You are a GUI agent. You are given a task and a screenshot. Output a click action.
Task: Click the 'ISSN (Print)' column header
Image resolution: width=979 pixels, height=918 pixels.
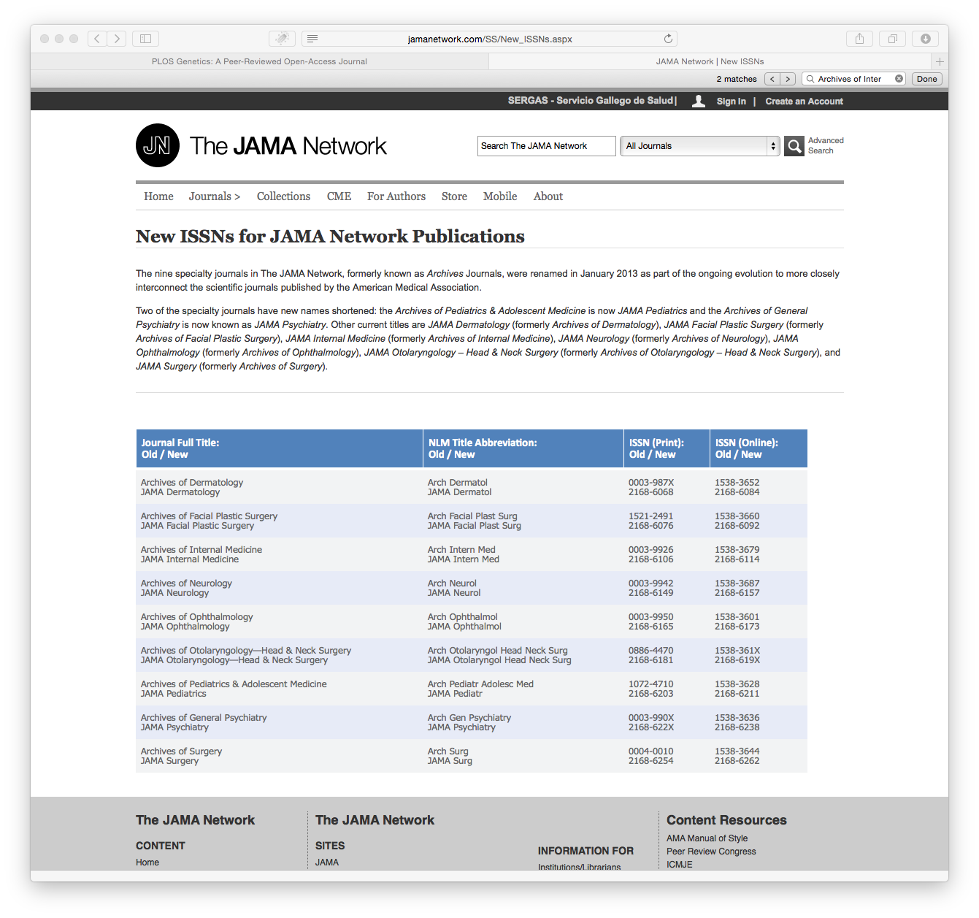click(x=667, y=448)
